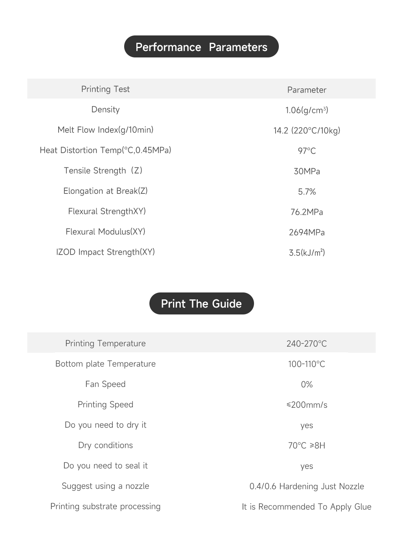Screen dimensions: 403x545
Task: Click the 97°C heat distortion value
Action: 307,151
